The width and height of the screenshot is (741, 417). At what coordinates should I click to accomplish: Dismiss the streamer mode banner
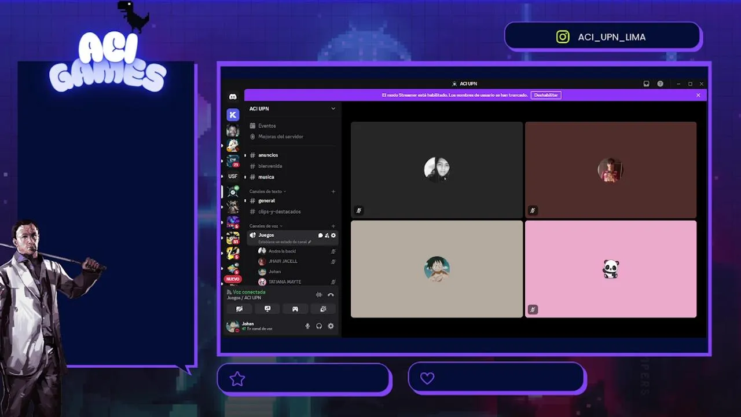coord(698,95)
